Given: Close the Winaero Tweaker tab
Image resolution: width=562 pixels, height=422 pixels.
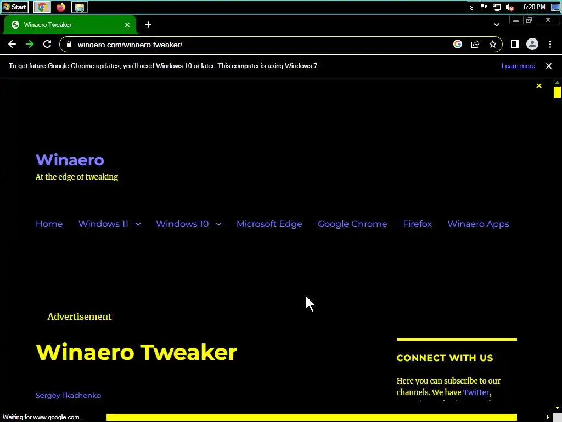Looking at the screenshot, I should tap(127, 25).
